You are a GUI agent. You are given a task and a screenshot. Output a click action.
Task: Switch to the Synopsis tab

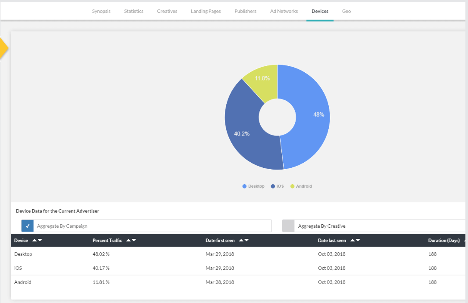[101, 11]
